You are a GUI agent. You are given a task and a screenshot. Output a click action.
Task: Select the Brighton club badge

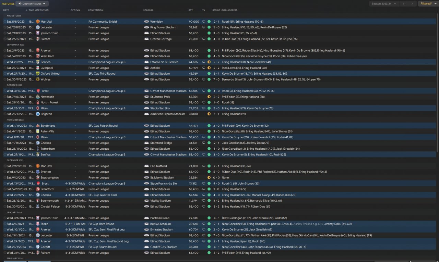(38, 114)
